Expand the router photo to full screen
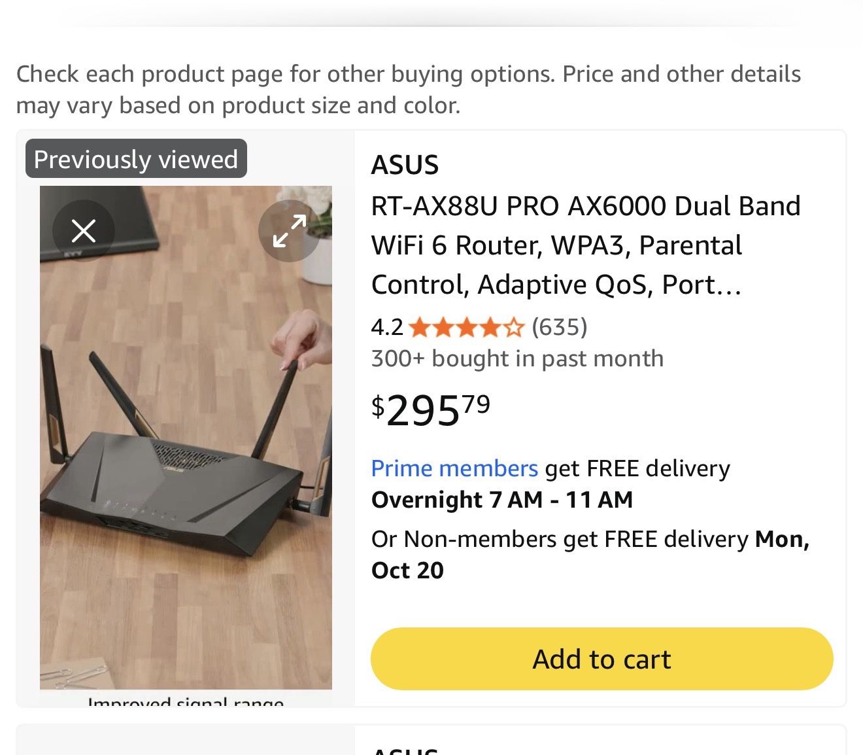 (290, 230)
